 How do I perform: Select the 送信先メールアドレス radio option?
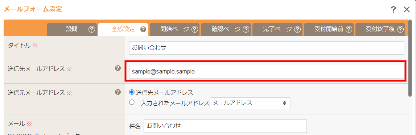pyautogui.click(x=131, y=92)
